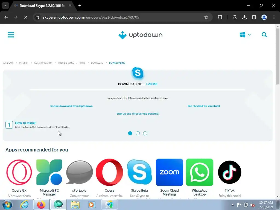Click the Skype icon above Downloading

[x=138, y=73]
